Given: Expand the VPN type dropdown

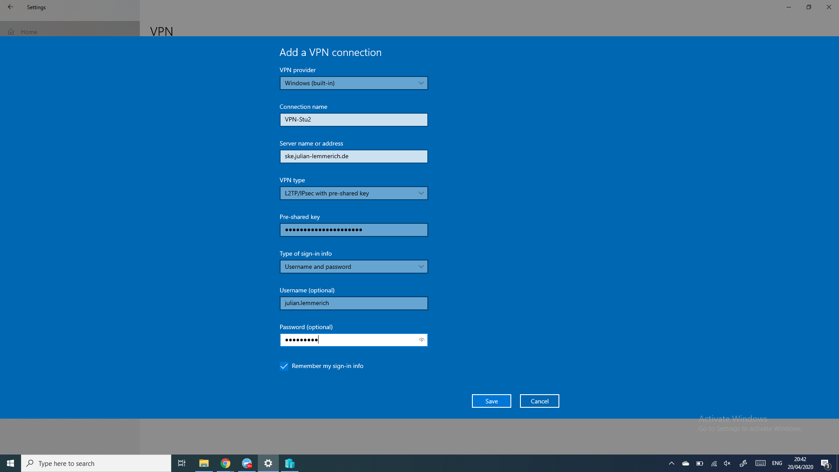Looking at the screenshot, I should (x=354, y=193).
